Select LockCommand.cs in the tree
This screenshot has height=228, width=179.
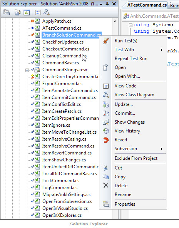point(61,181)
